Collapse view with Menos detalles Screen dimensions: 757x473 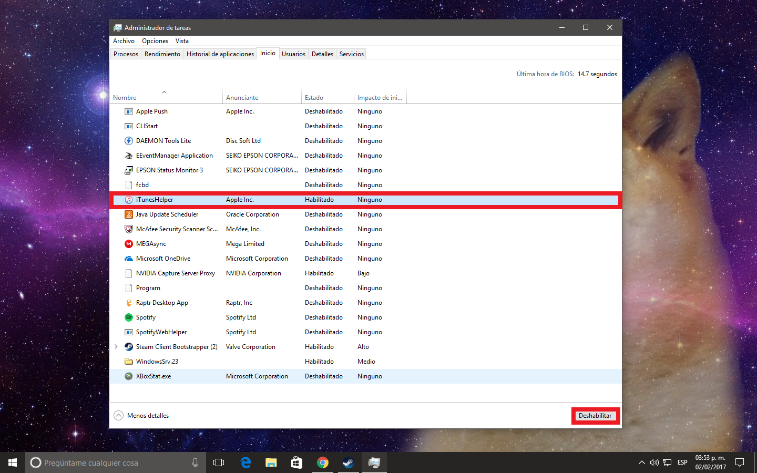point(141,416)
